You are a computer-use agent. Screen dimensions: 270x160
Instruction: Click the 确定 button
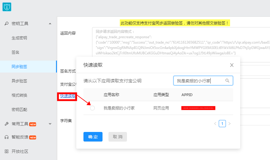coord(93,137)
